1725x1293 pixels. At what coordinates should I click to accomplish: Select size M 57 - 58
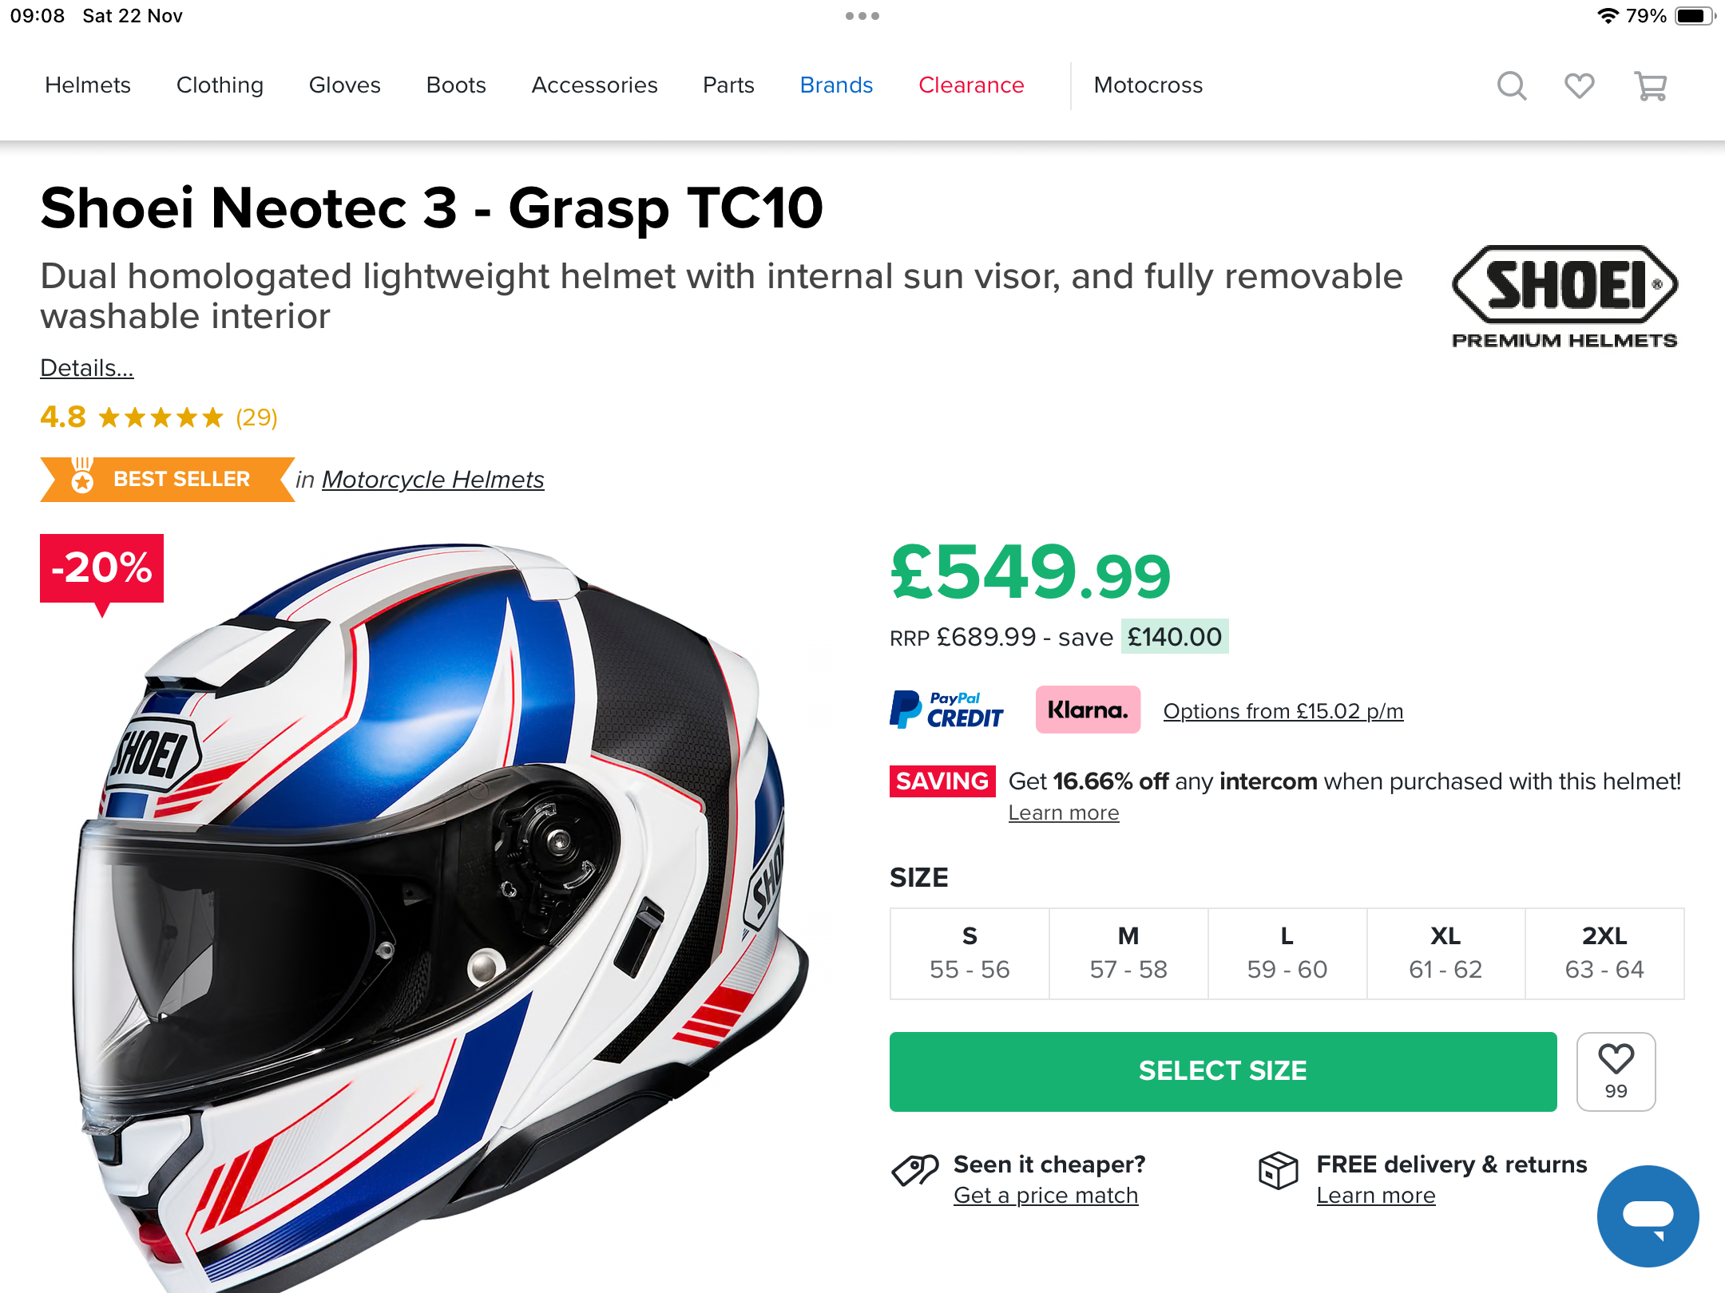1128,953
